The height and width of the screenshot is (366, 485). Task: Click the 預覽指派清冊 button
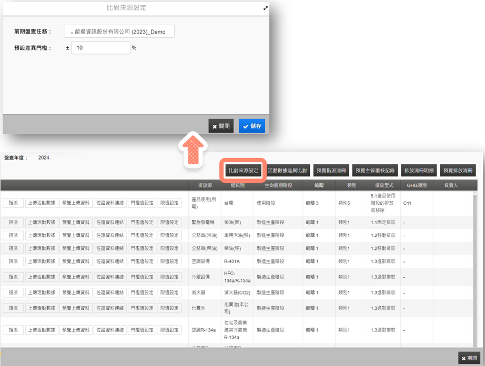coord(331,171)
